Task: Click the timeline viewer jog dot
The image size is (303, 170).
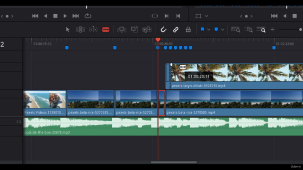Action: click(246, 17)
